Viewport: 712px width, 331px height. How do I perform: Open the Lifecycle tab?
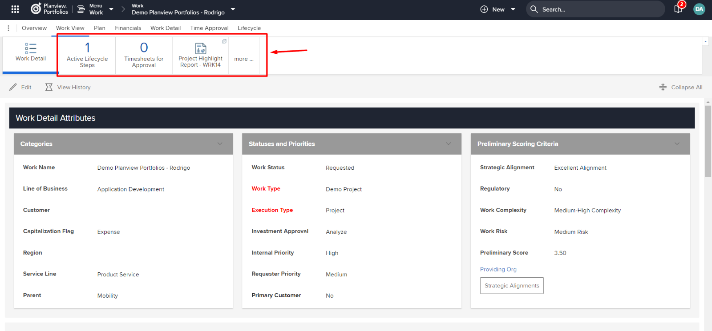point(249,28)
